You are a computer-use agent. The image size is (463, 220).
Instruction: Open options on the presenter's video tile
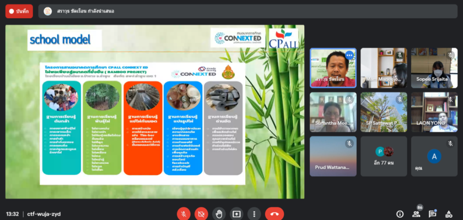(349, 55)
